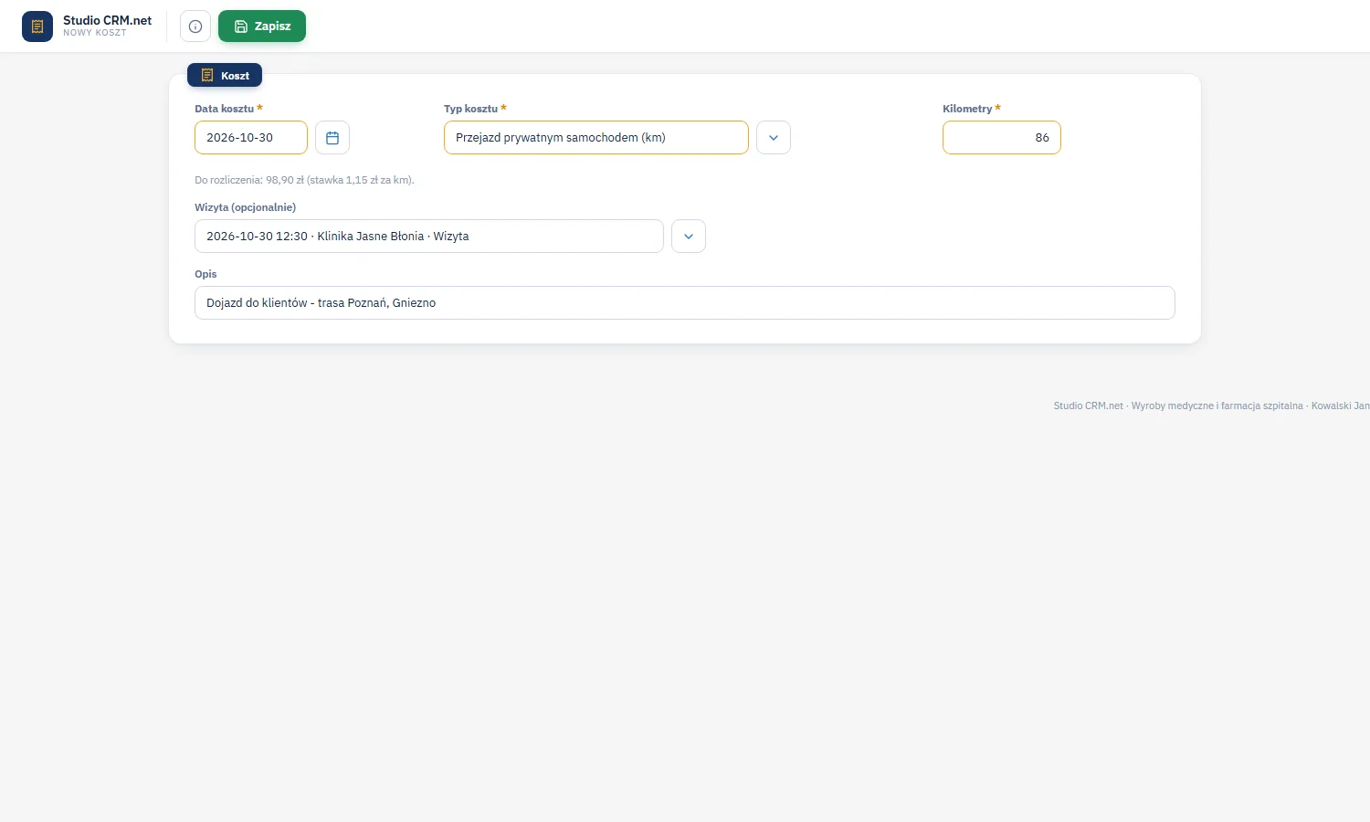Click the 'Opis' field label

pos(205,274)
